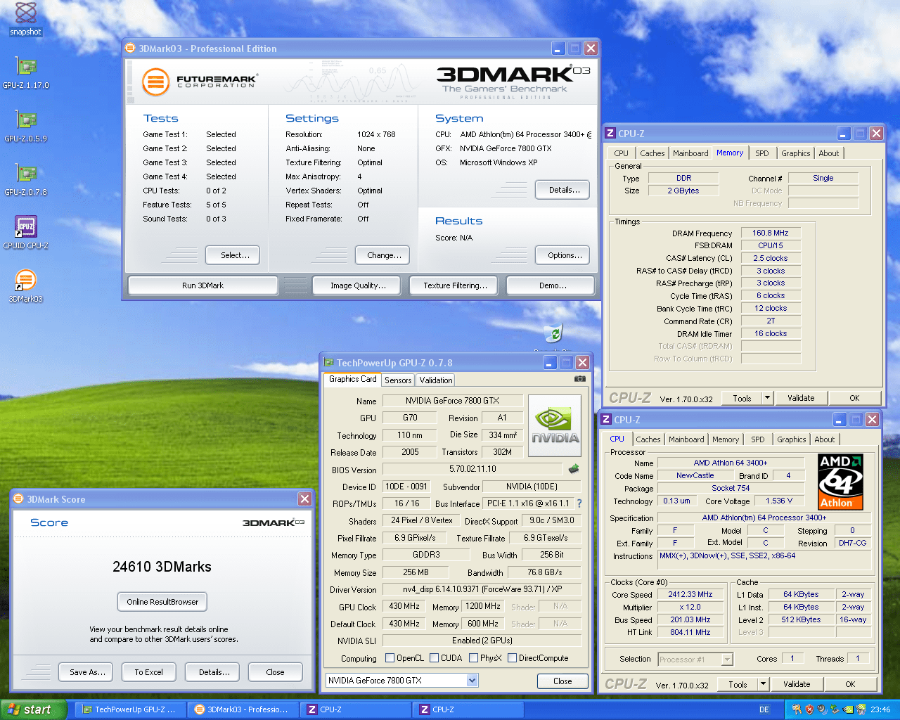The height and width of the screenshot is (720, 900).
Task: Click Close button in GPU-Z window
Action: pyautogui.click(x=562, y=681)
